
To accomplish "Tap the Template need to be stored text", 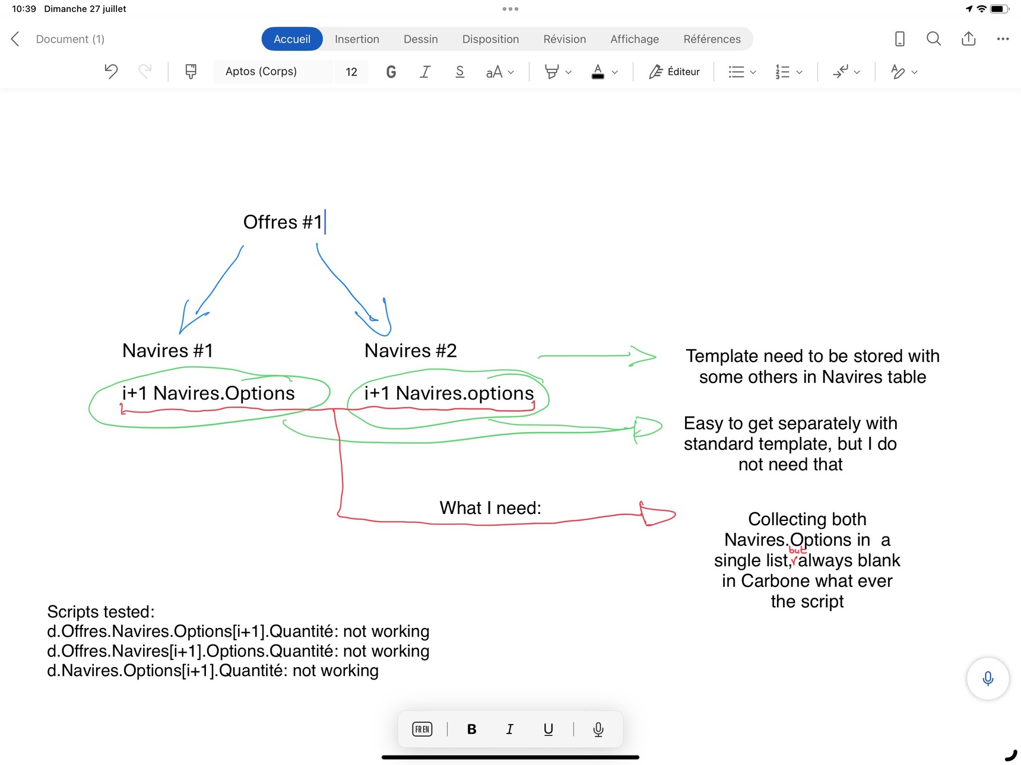I will tap(813, 366).
